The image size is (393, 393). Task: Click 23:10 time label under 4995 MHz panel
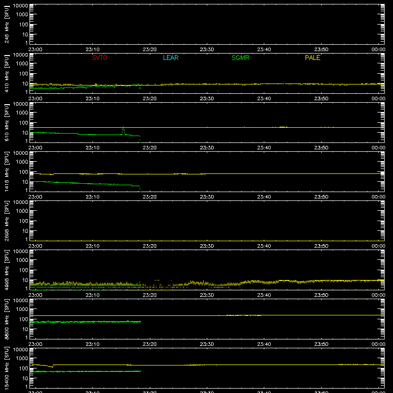coord(92,295)
